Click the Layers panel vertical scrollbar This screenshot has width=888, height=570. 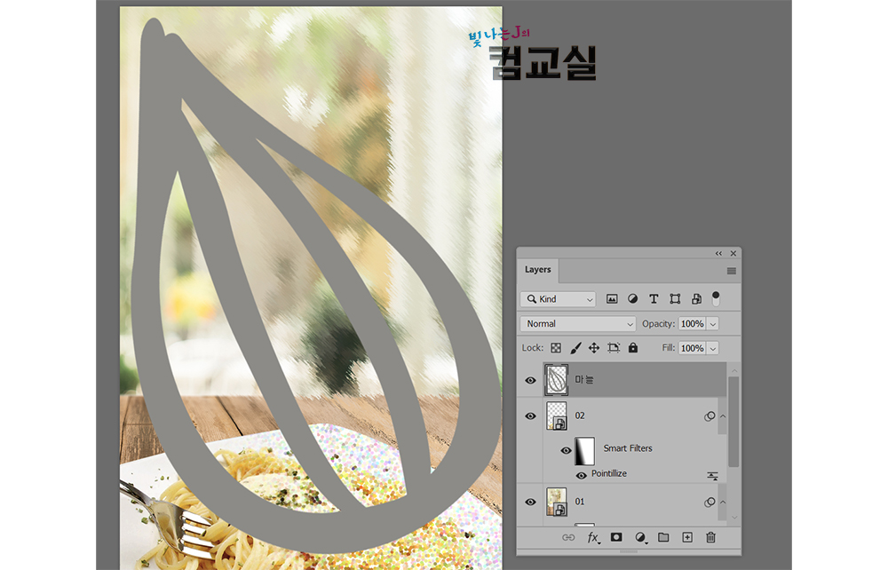point(733,422)
